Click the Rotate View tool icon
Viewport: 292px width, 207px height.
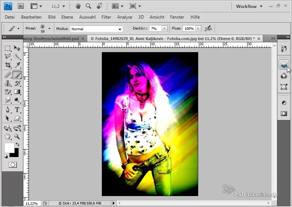point(99,6)
